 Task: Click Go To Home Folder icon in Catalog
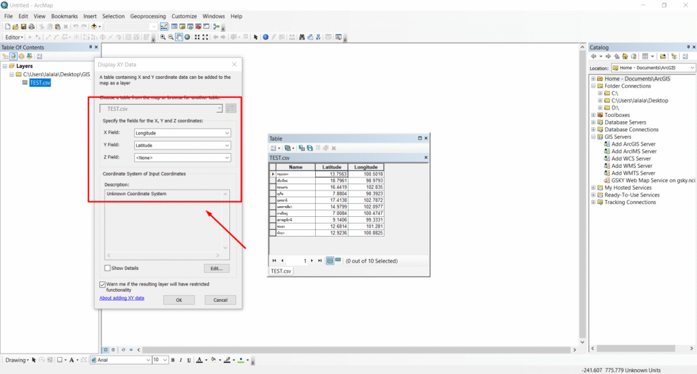625,56
